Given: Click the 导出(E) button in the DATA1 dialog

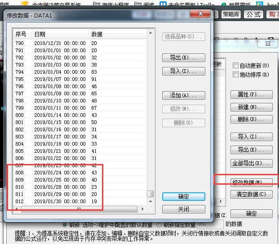Looking at the screenshot, I should (183, 58).
